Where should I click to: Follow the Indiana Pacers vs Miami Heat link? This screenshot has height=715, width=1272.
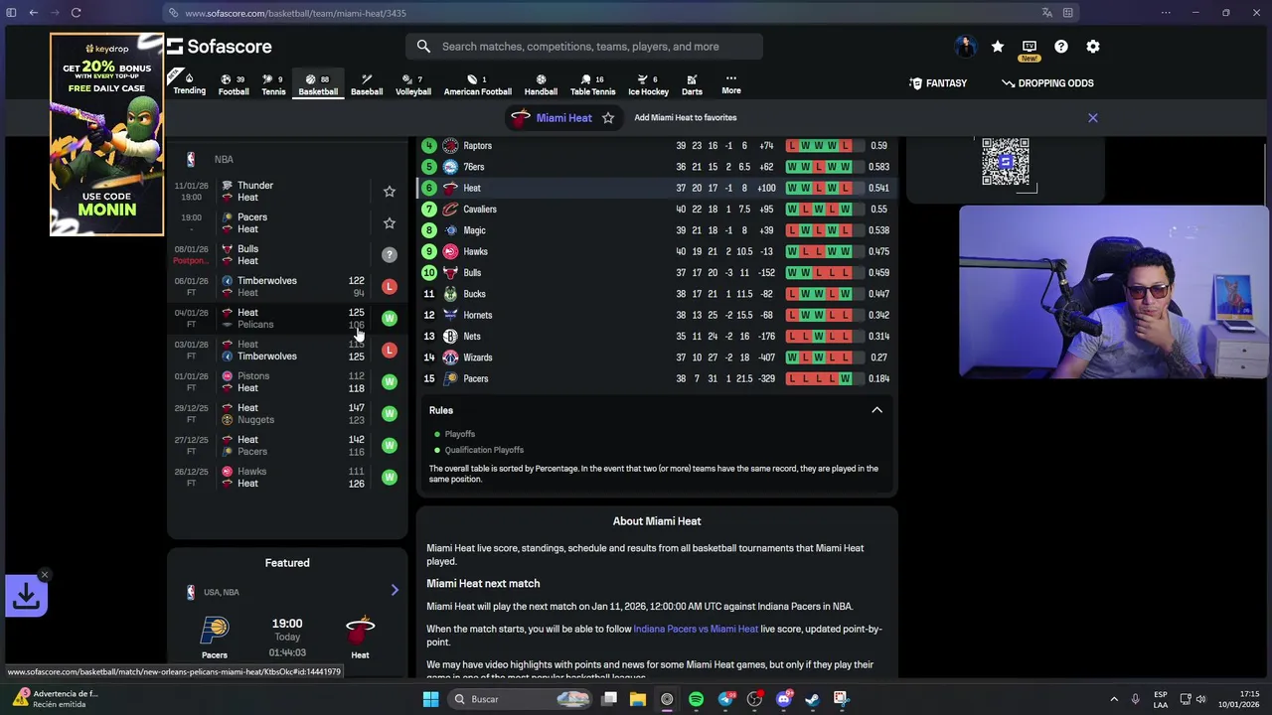[696, 629]
